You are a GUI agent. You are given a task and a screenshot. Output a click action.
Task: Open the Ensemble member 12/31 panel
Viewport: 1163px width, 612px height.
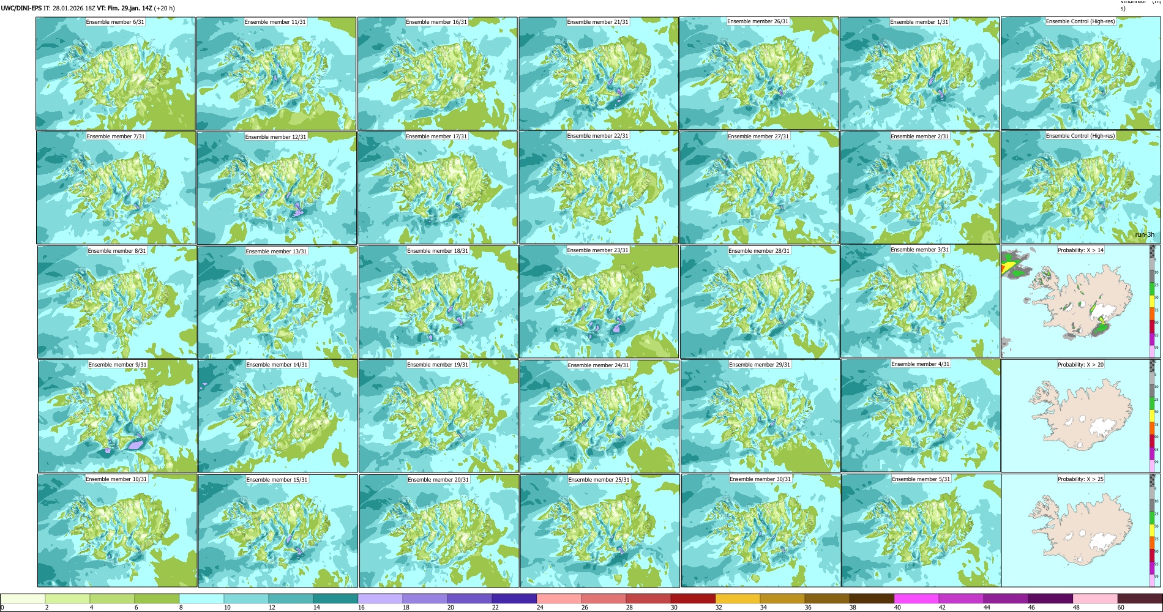tap(277, 188)
